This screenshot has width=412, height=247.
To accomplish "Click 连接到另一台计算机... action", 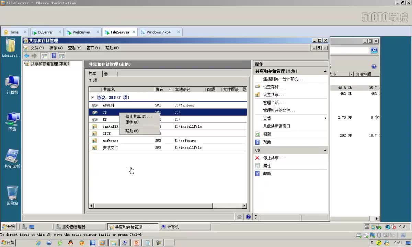I will click(283, 79).
